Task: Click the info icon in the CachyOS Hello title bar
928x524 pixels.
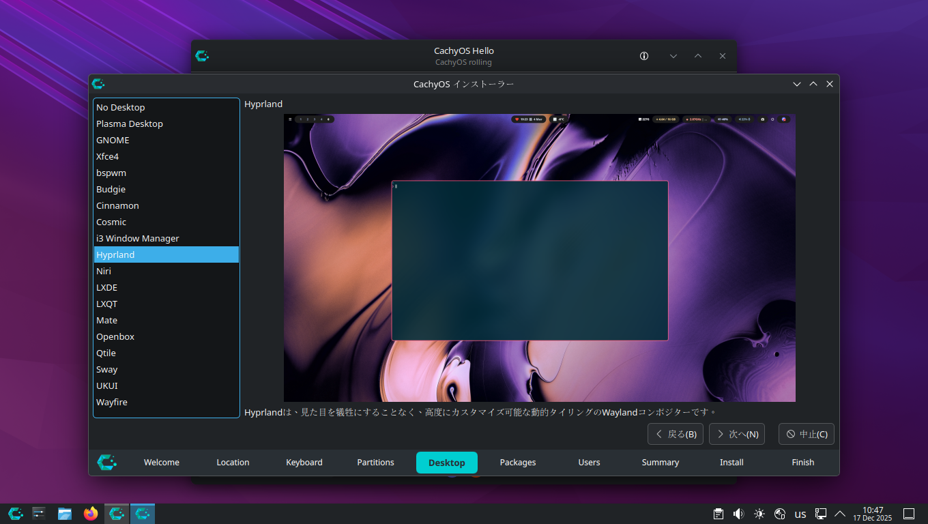Action: point(644,56)
